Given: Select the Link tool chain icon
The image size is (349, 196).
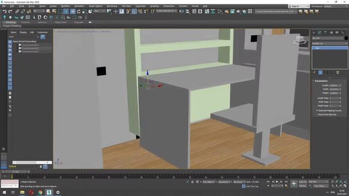Looking at the screenshot, I should click(17, 11).
